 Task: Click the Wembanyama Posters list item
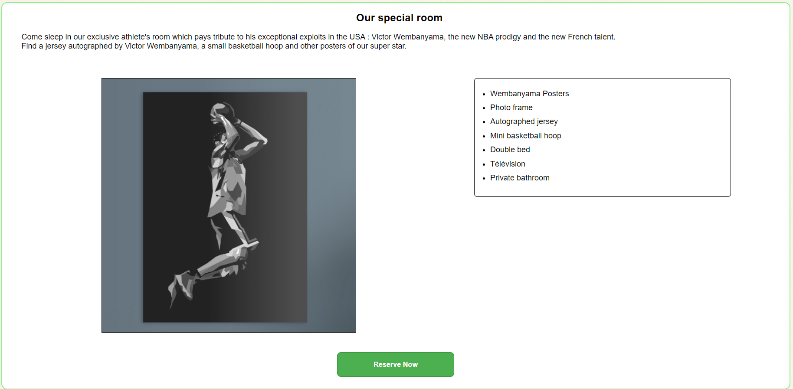[529, 94]
